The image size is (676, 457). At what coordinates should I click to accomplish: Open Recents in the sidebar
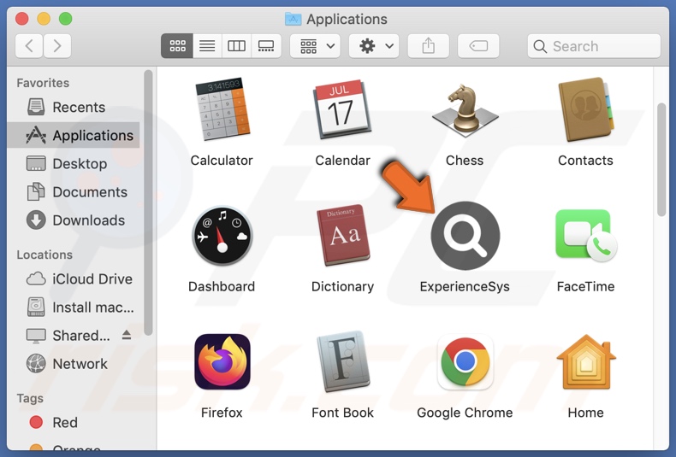pos(74,107)
